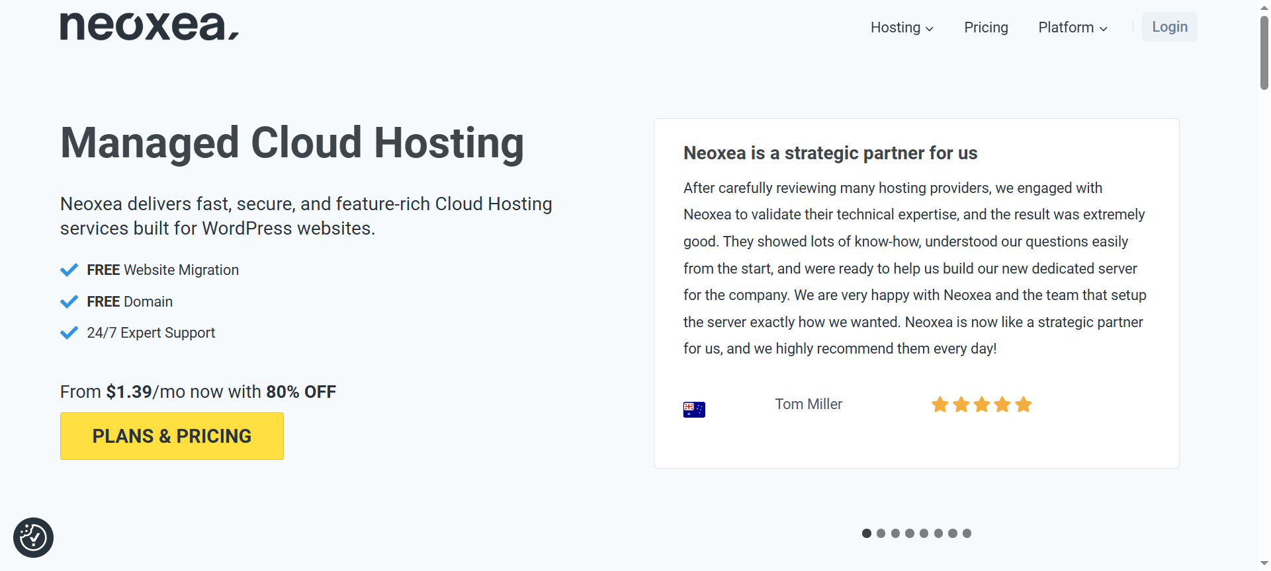Click the fifth gold rating star
Screen dimensions: 1271x571
pyautogui.click(x=1024, y=404)
